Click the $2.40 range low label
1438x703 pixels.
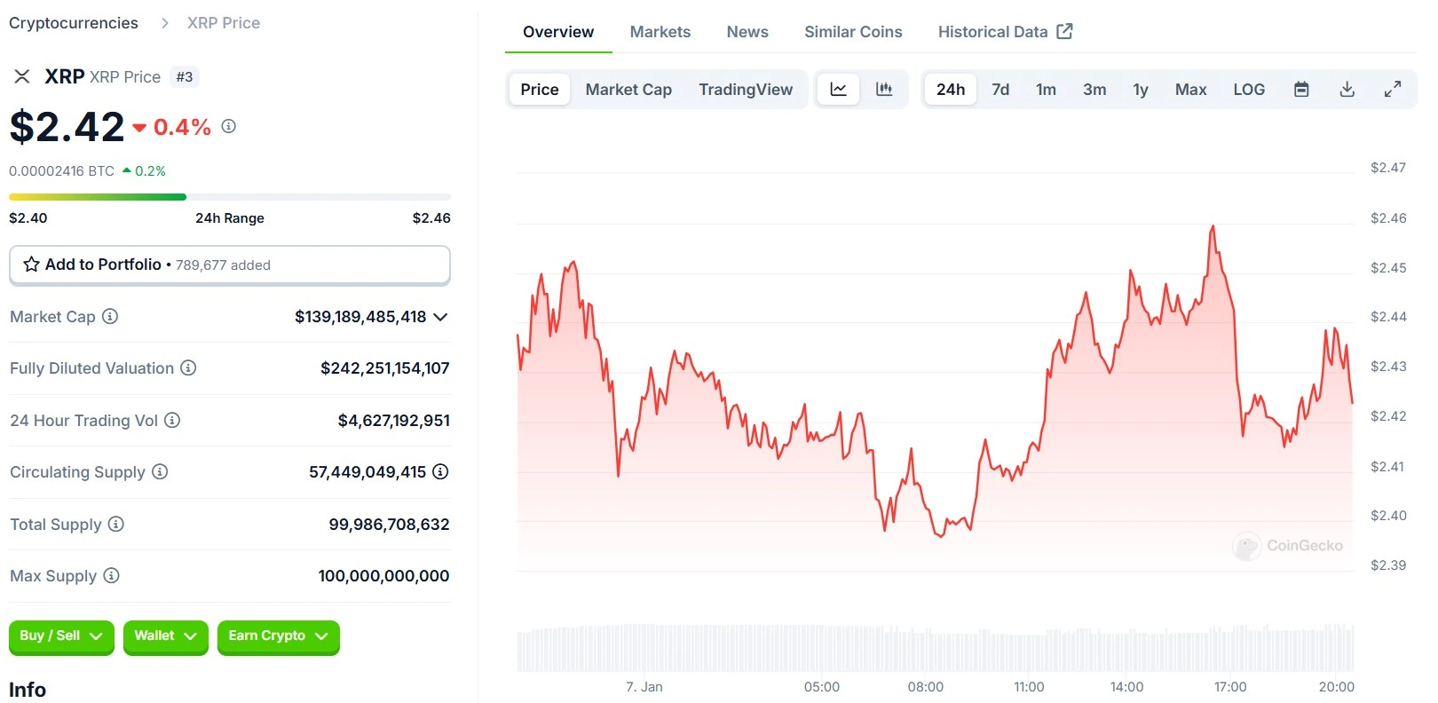coord(28,218)
